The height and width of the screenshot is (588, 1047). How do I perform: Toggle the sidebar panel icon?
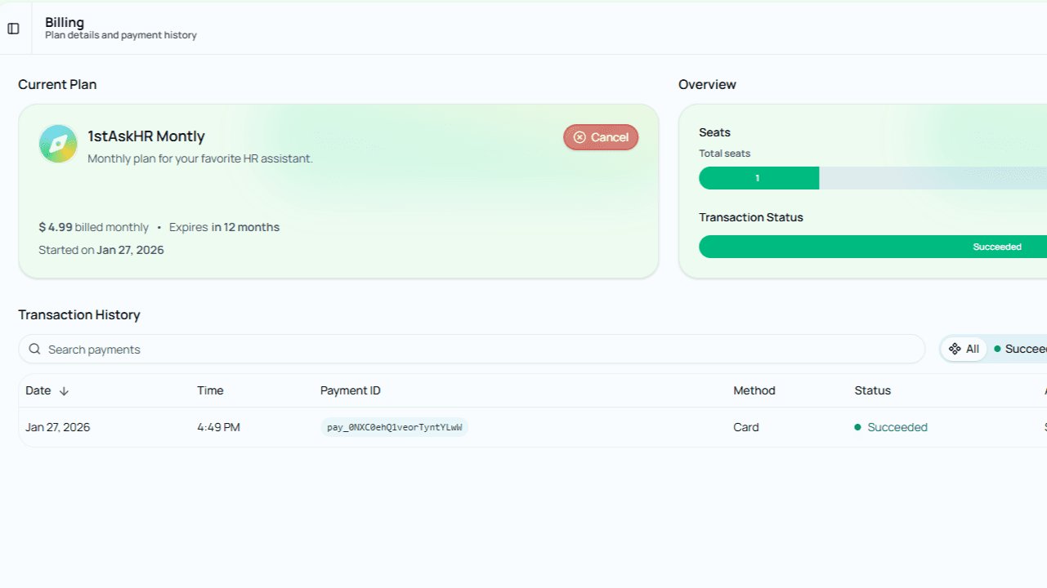tap(13, 29)
